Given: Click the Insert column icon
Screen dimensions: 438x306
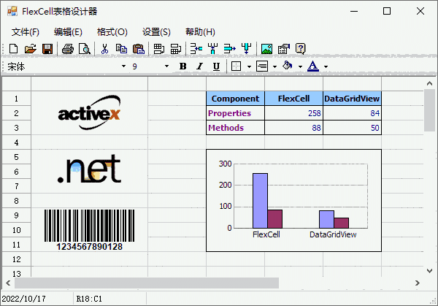Looking at the screenshot, I should [x=213, y=49].
